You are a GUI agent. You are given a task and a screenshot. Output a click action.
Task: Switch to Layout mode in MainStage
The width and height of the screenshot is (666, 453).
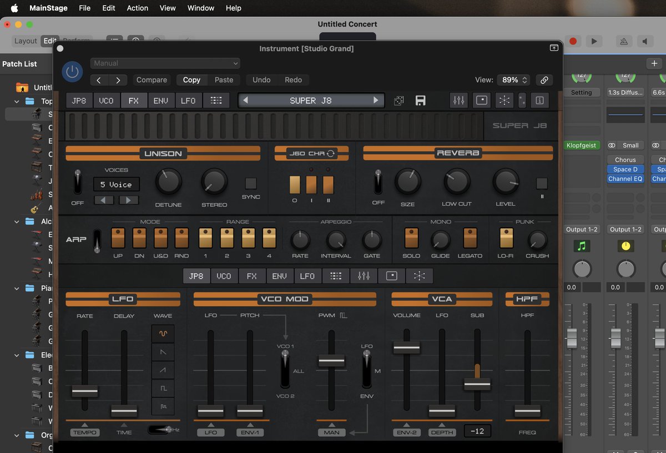tap(26, 41)
